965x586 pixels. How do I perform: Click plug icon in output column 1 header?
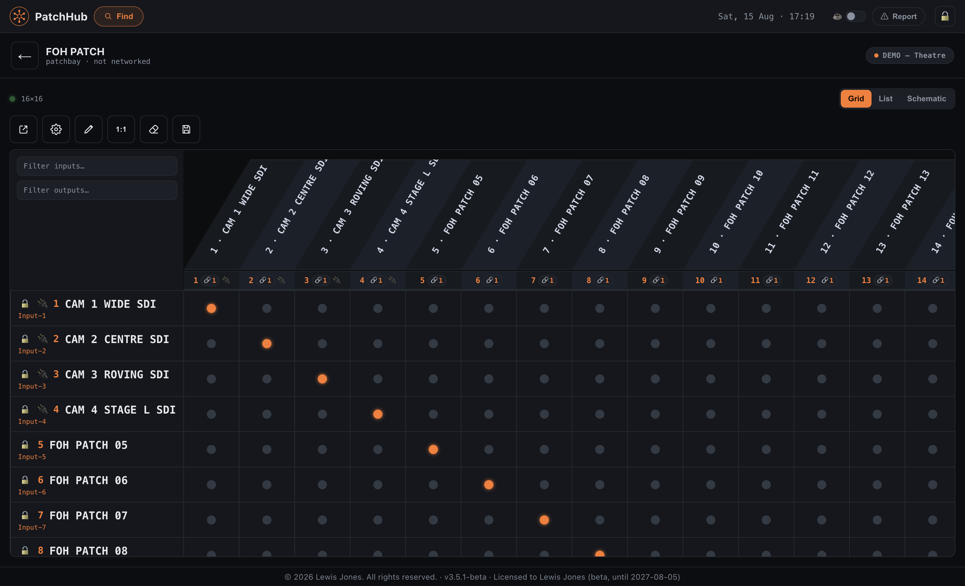pyautogui.click(x=226, y=280)
